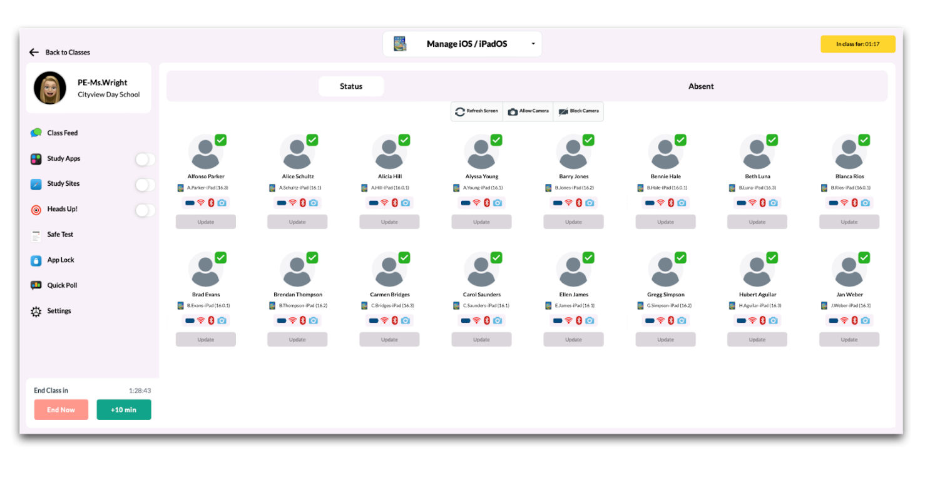The image size is (935, 488).
Task: Toggle the Study Apps switch
Action: click(145, 160)
